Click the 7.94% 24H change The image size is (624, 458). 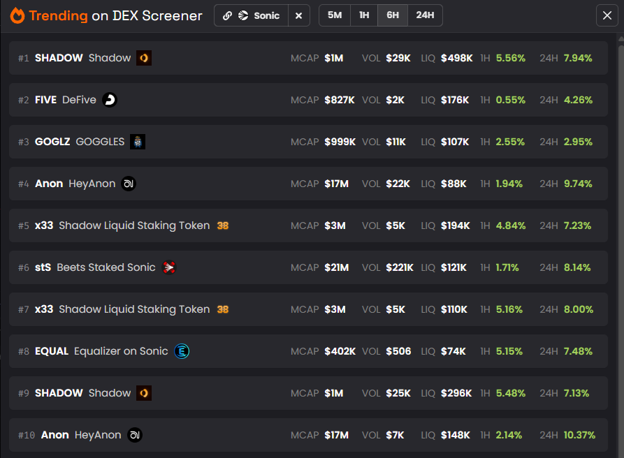pyautogui.click(x=578, y=58)
